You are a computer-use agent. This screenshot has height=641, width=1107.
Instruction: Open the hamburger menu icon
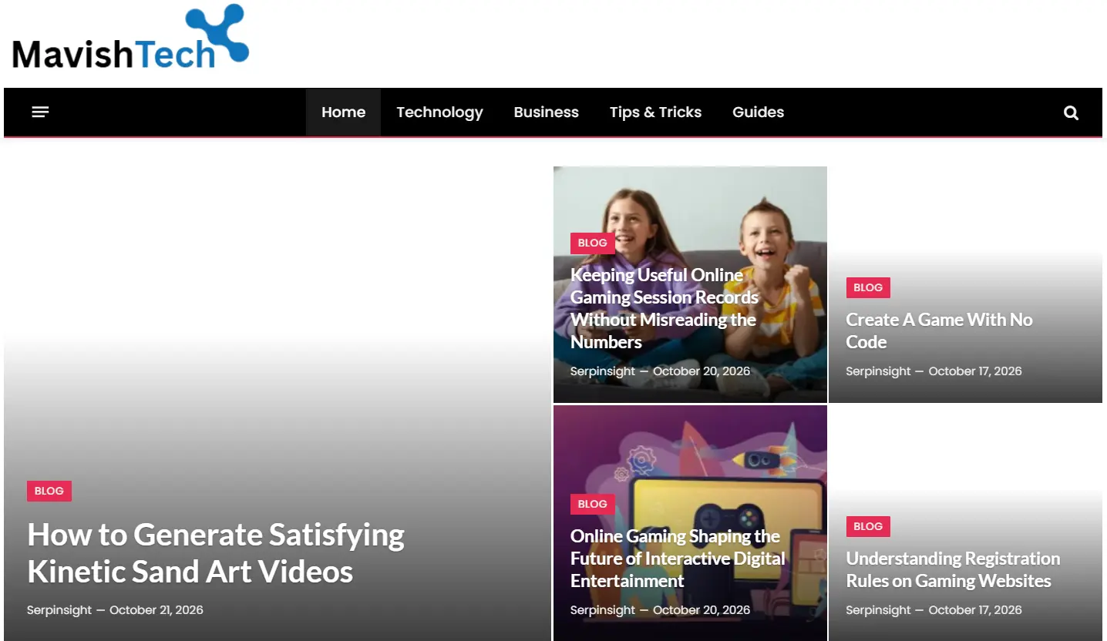[x=40, y=112]
